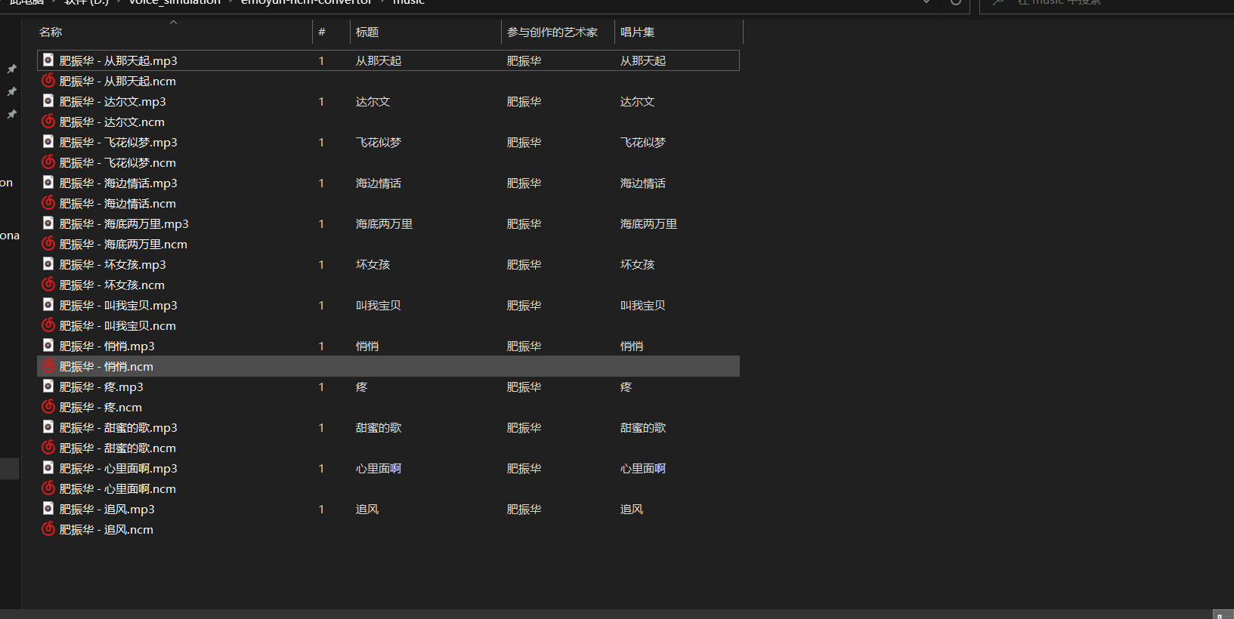This screenshot has height=619, width=1234.
Task: Click the 参与创作的艺术家 column header
Action: click(552, 32)
